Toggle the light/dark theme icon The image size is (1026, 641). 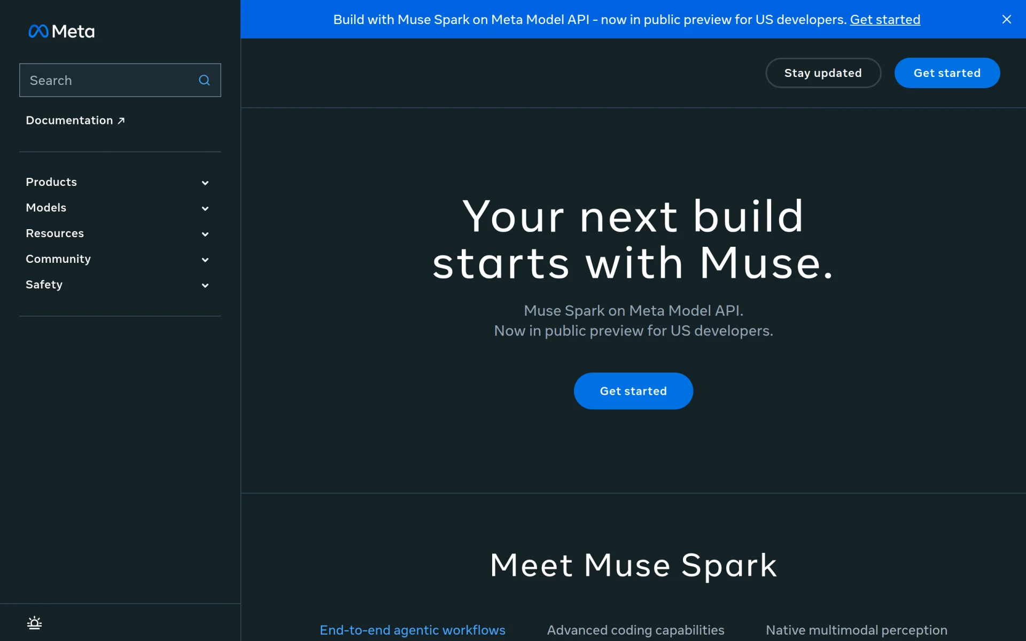tap(35, 623)
